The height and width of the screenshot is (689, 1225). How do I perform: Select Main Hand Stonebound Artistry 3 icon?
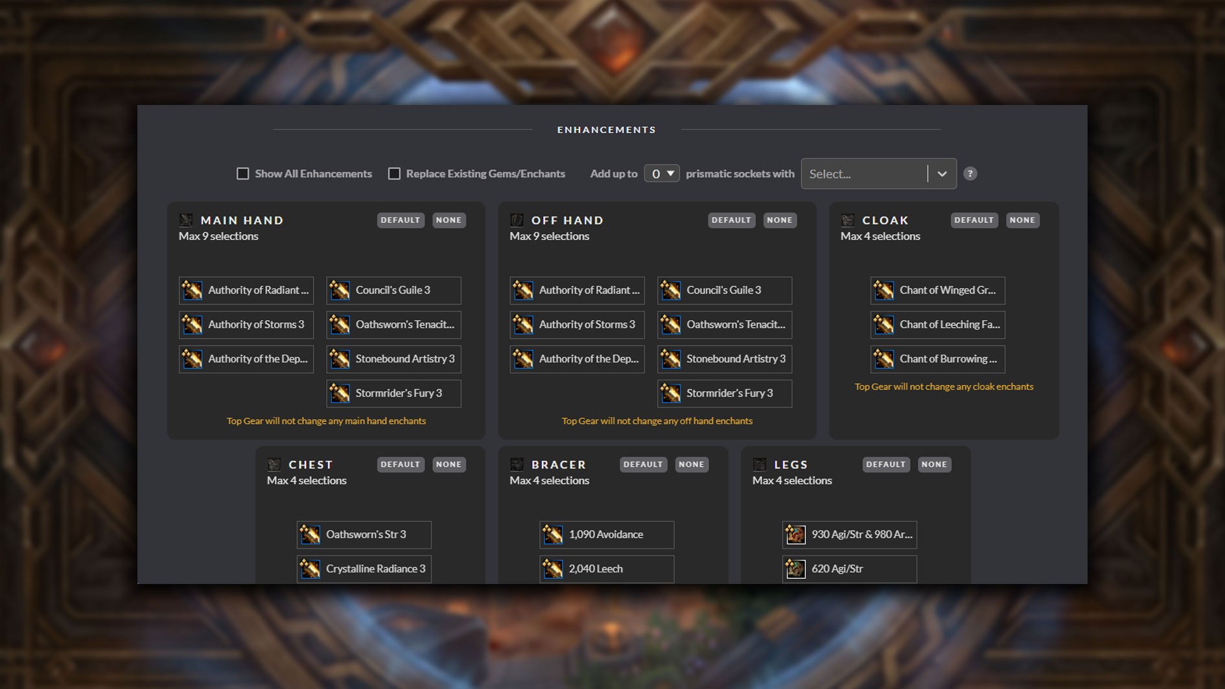[x=340, y=359]
